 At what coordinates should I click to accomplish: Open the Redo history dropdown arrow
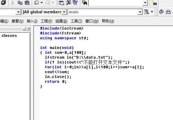(x=53, y=2)
